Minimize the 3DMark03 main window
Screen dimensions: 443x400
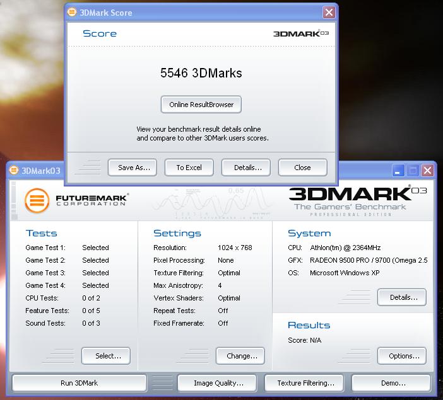[x=398, y=170]
